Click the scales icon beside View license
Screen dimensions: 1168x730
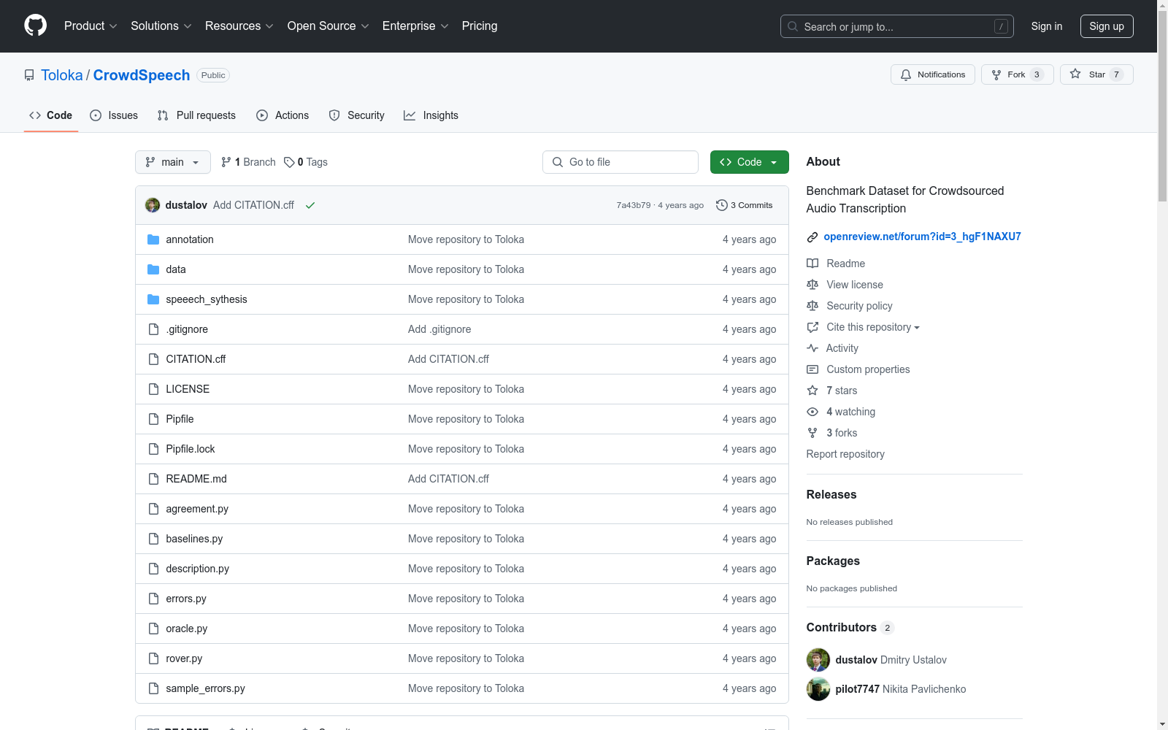(812, 285)
